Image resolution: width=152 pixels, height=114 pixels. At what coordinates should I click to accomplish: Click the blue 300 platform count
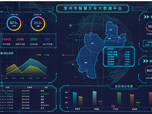(x=47, y=39)
